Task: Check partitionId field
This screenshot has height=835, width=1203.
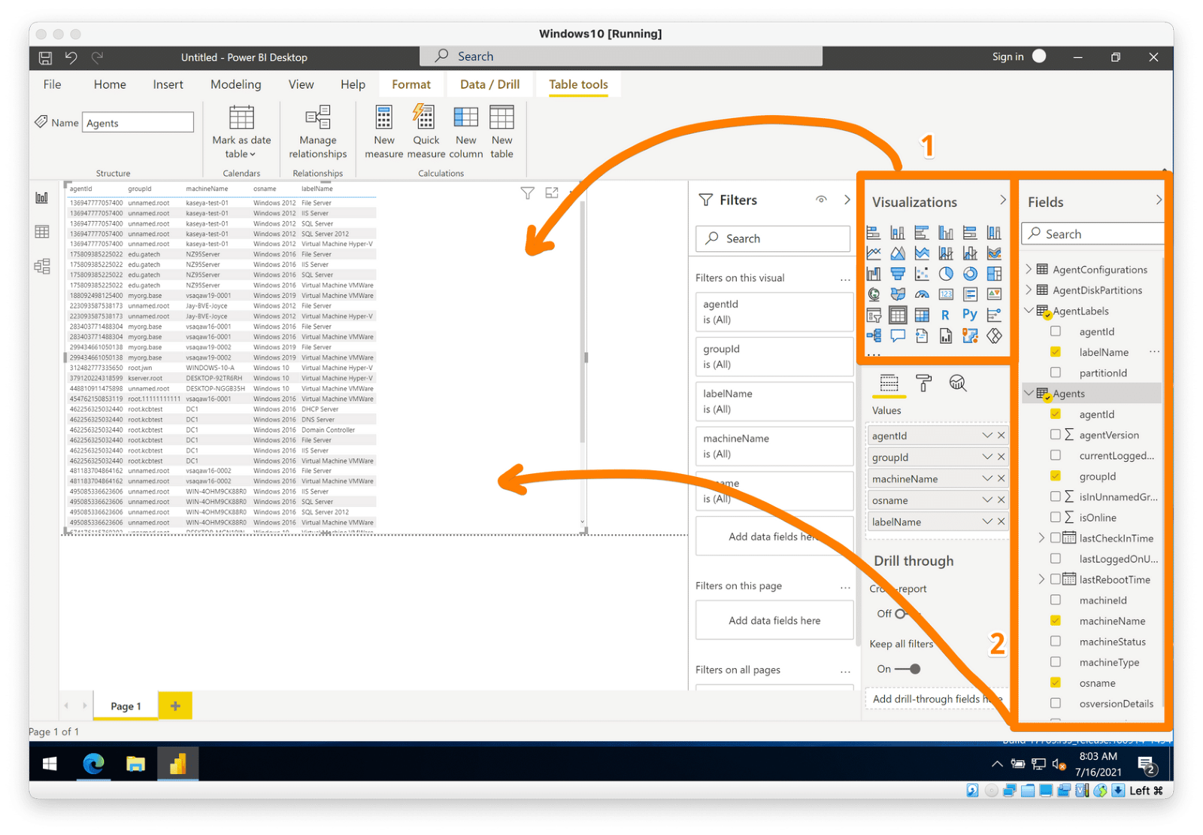Action: (x=1056, y=372)
